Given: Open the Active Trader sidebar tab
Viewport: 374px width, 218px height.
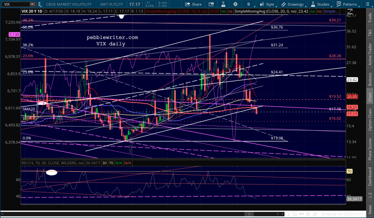Looking at the screenshot, I should [370, 54].
